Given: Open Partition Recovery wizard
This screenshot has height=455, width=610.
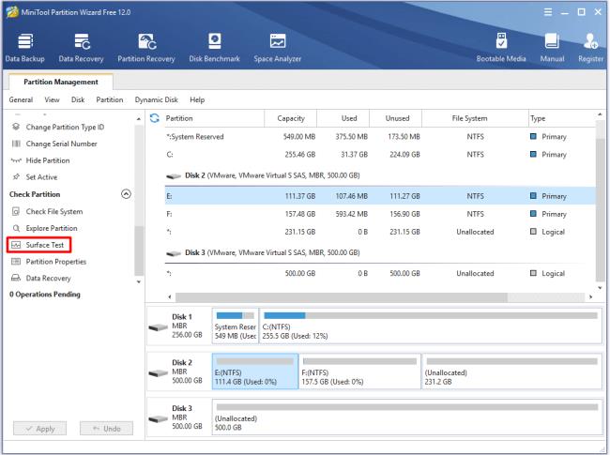Looking at the screenshot, I should pyautogui.click(x=146, y=48).
